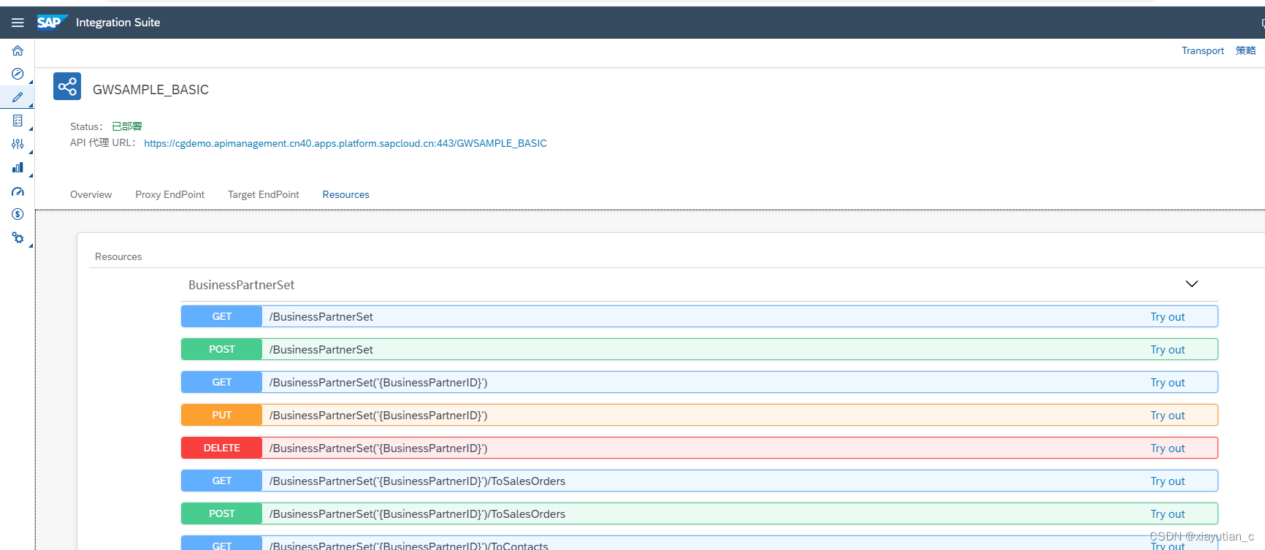
Task: Open the hamburger navigation menu
Action: click(18, 23)
